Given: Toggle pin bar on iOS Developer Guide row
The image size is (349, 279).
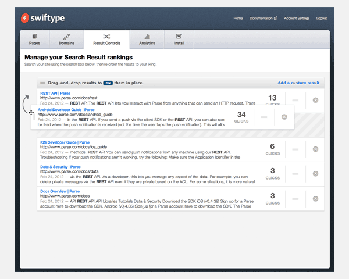Looking at the screenshot, I should (294, 149).
